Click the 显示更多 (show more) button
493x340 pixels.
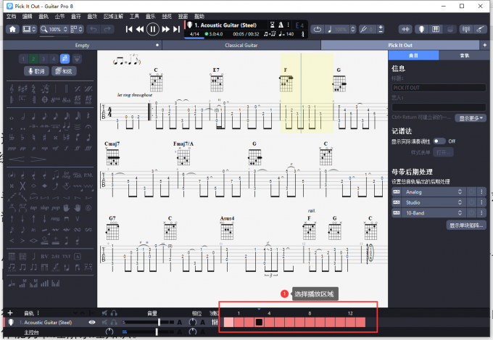coord(471,117)
